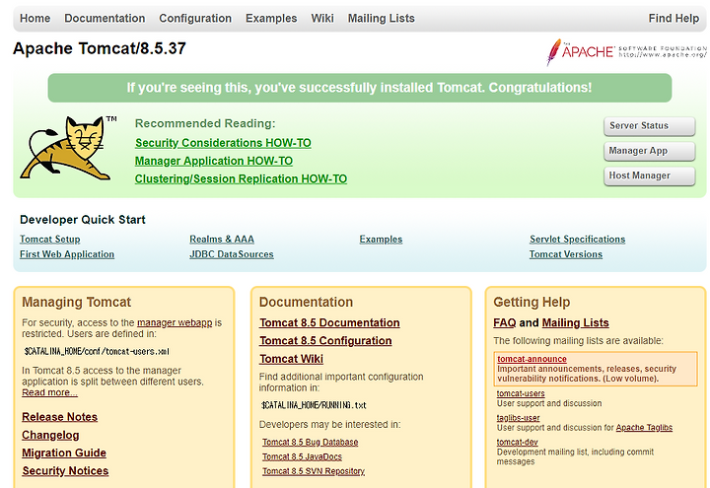Open the tomcat-announce mailing list link
Image resolution: width=710 pixels, height=488 pixels.
(x=532, y=359)
